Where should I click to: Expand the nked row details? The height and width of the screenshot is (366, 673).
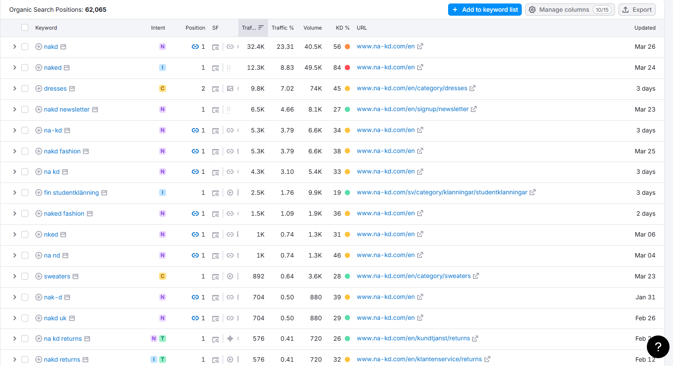tap(14, 234)
